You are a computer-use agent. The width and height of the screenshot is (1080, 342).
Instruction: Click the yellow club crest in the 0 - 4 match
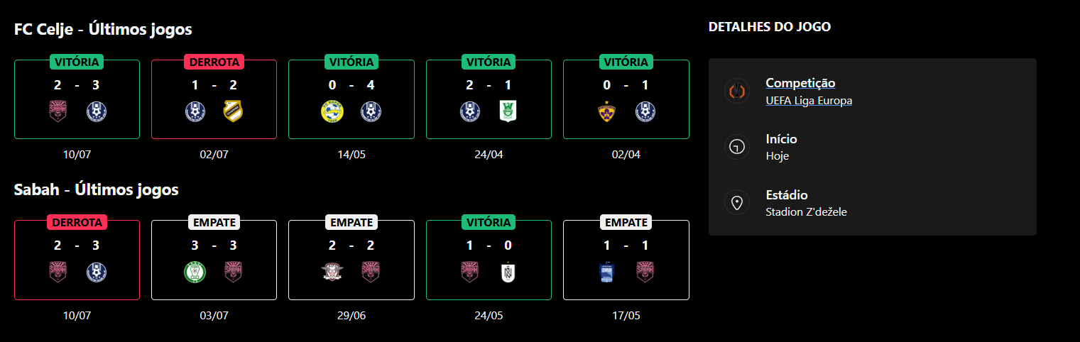coord(332,112)
